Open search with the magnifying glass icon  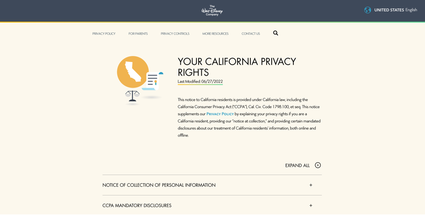(275, 33)
